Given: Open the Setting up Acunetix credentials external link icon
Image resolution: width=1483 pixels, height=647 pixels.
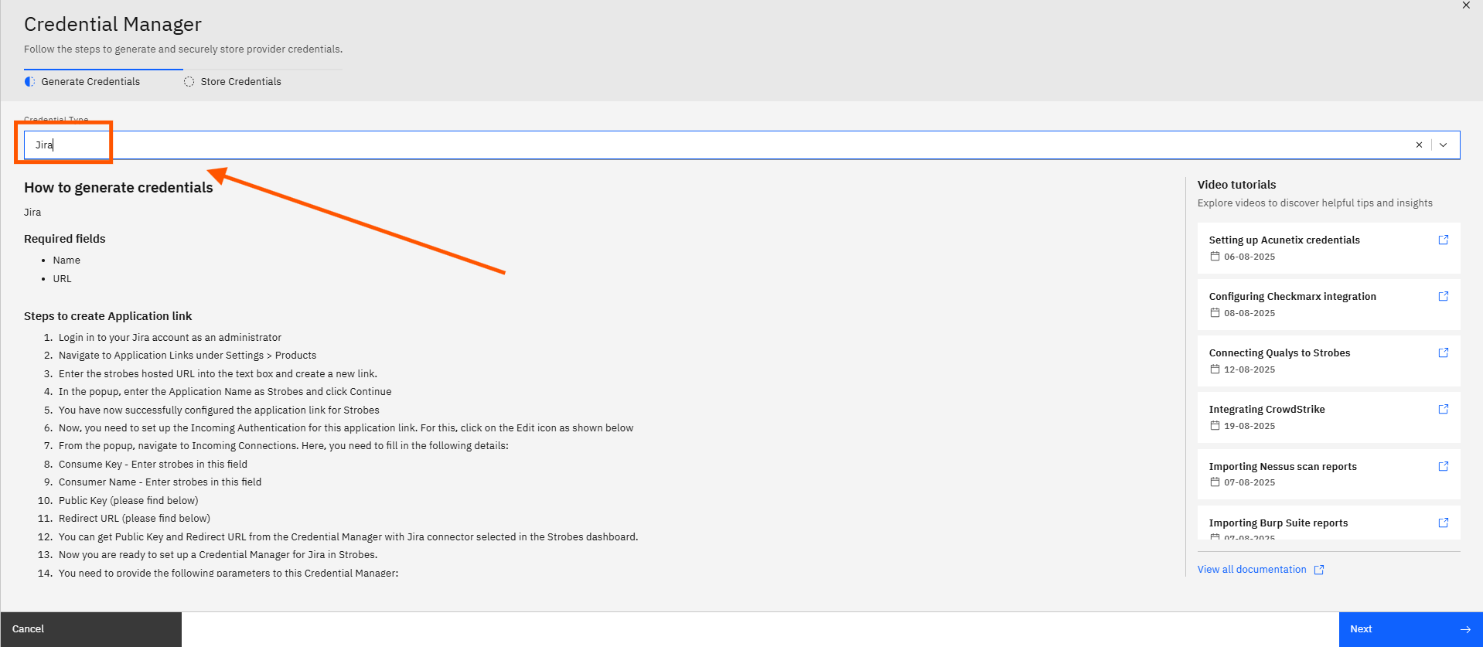Looking at the screenshot, I should pos(1443,240).
